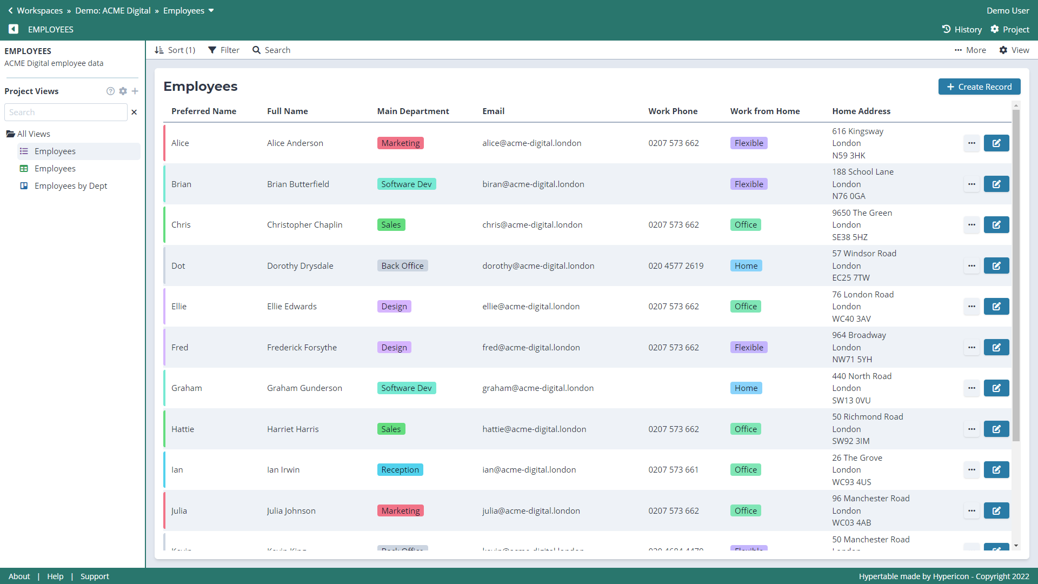Open more options for Brian's row

(972, 184)
